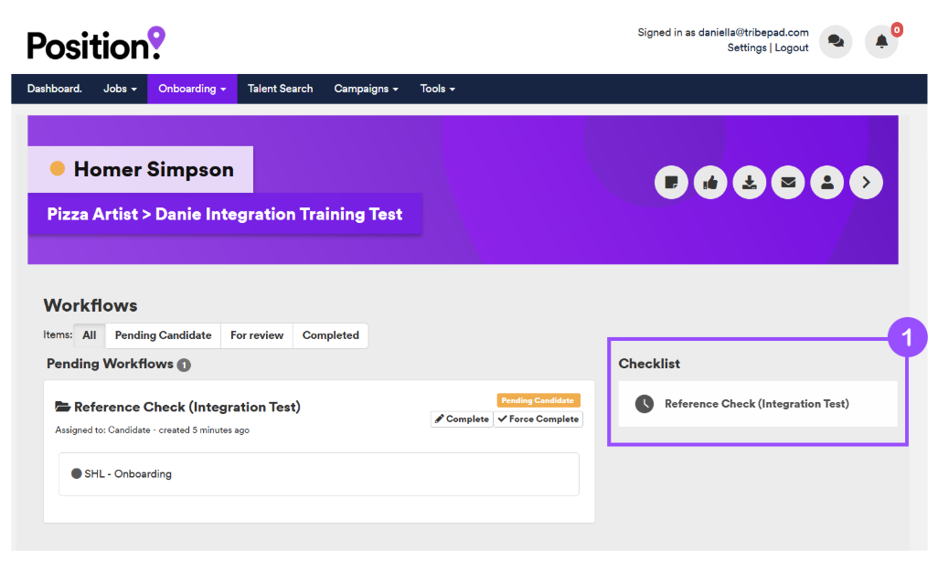Click the sticky note icon in banner
The width and height of the screenshot is (938, 562).
coord(671,183)
